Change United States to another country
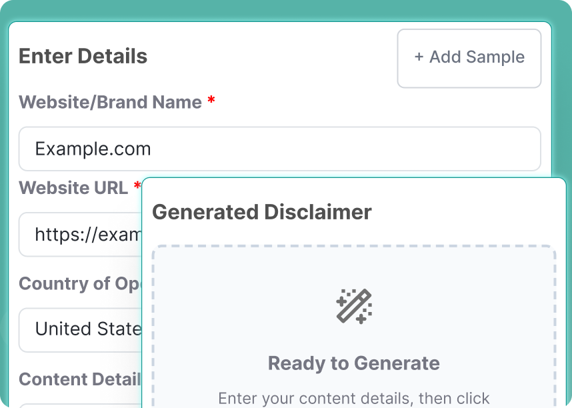The height and width of the screenshot is (408, 572). coord(80,329)
